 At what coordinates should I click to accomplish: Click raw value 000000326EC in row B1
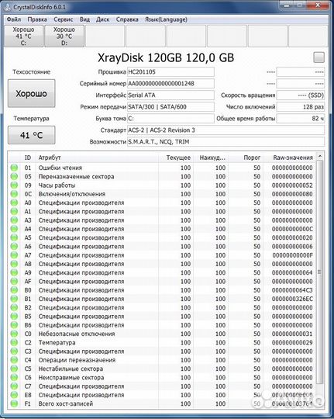click(292, 299)
